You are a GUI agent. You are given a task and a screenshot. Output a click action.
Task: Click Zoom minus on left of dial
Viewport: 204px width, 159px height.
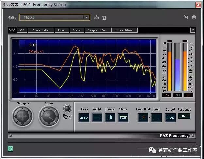[42, 117]
